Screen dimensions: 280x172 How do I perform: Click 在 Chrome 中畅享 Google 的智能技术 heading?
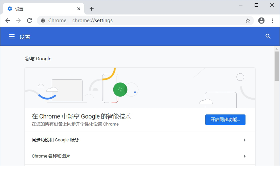81,116
